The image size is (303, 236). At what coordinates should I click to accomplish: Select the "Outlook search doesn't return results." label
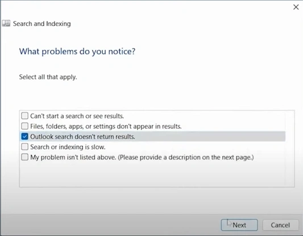pyautogui.click(x=82, y=137)
